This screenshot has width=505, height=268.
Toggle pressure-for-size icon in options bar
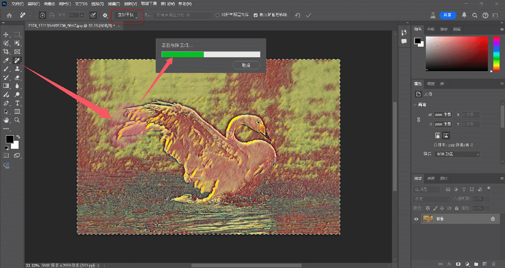[93, 15]
